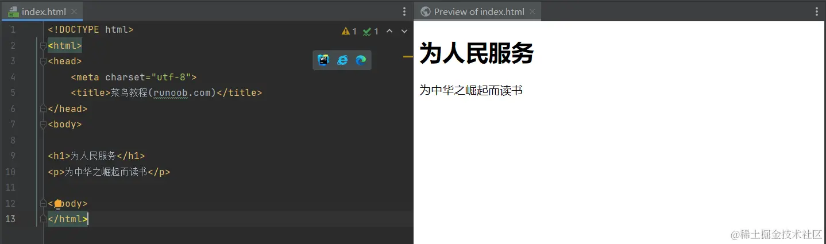Click line number 13 in the gutter
The height and width of the screenshot is (244, 826).
click(11, 219)
